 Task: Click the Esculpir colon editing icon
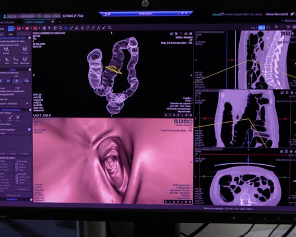[6, 50]
